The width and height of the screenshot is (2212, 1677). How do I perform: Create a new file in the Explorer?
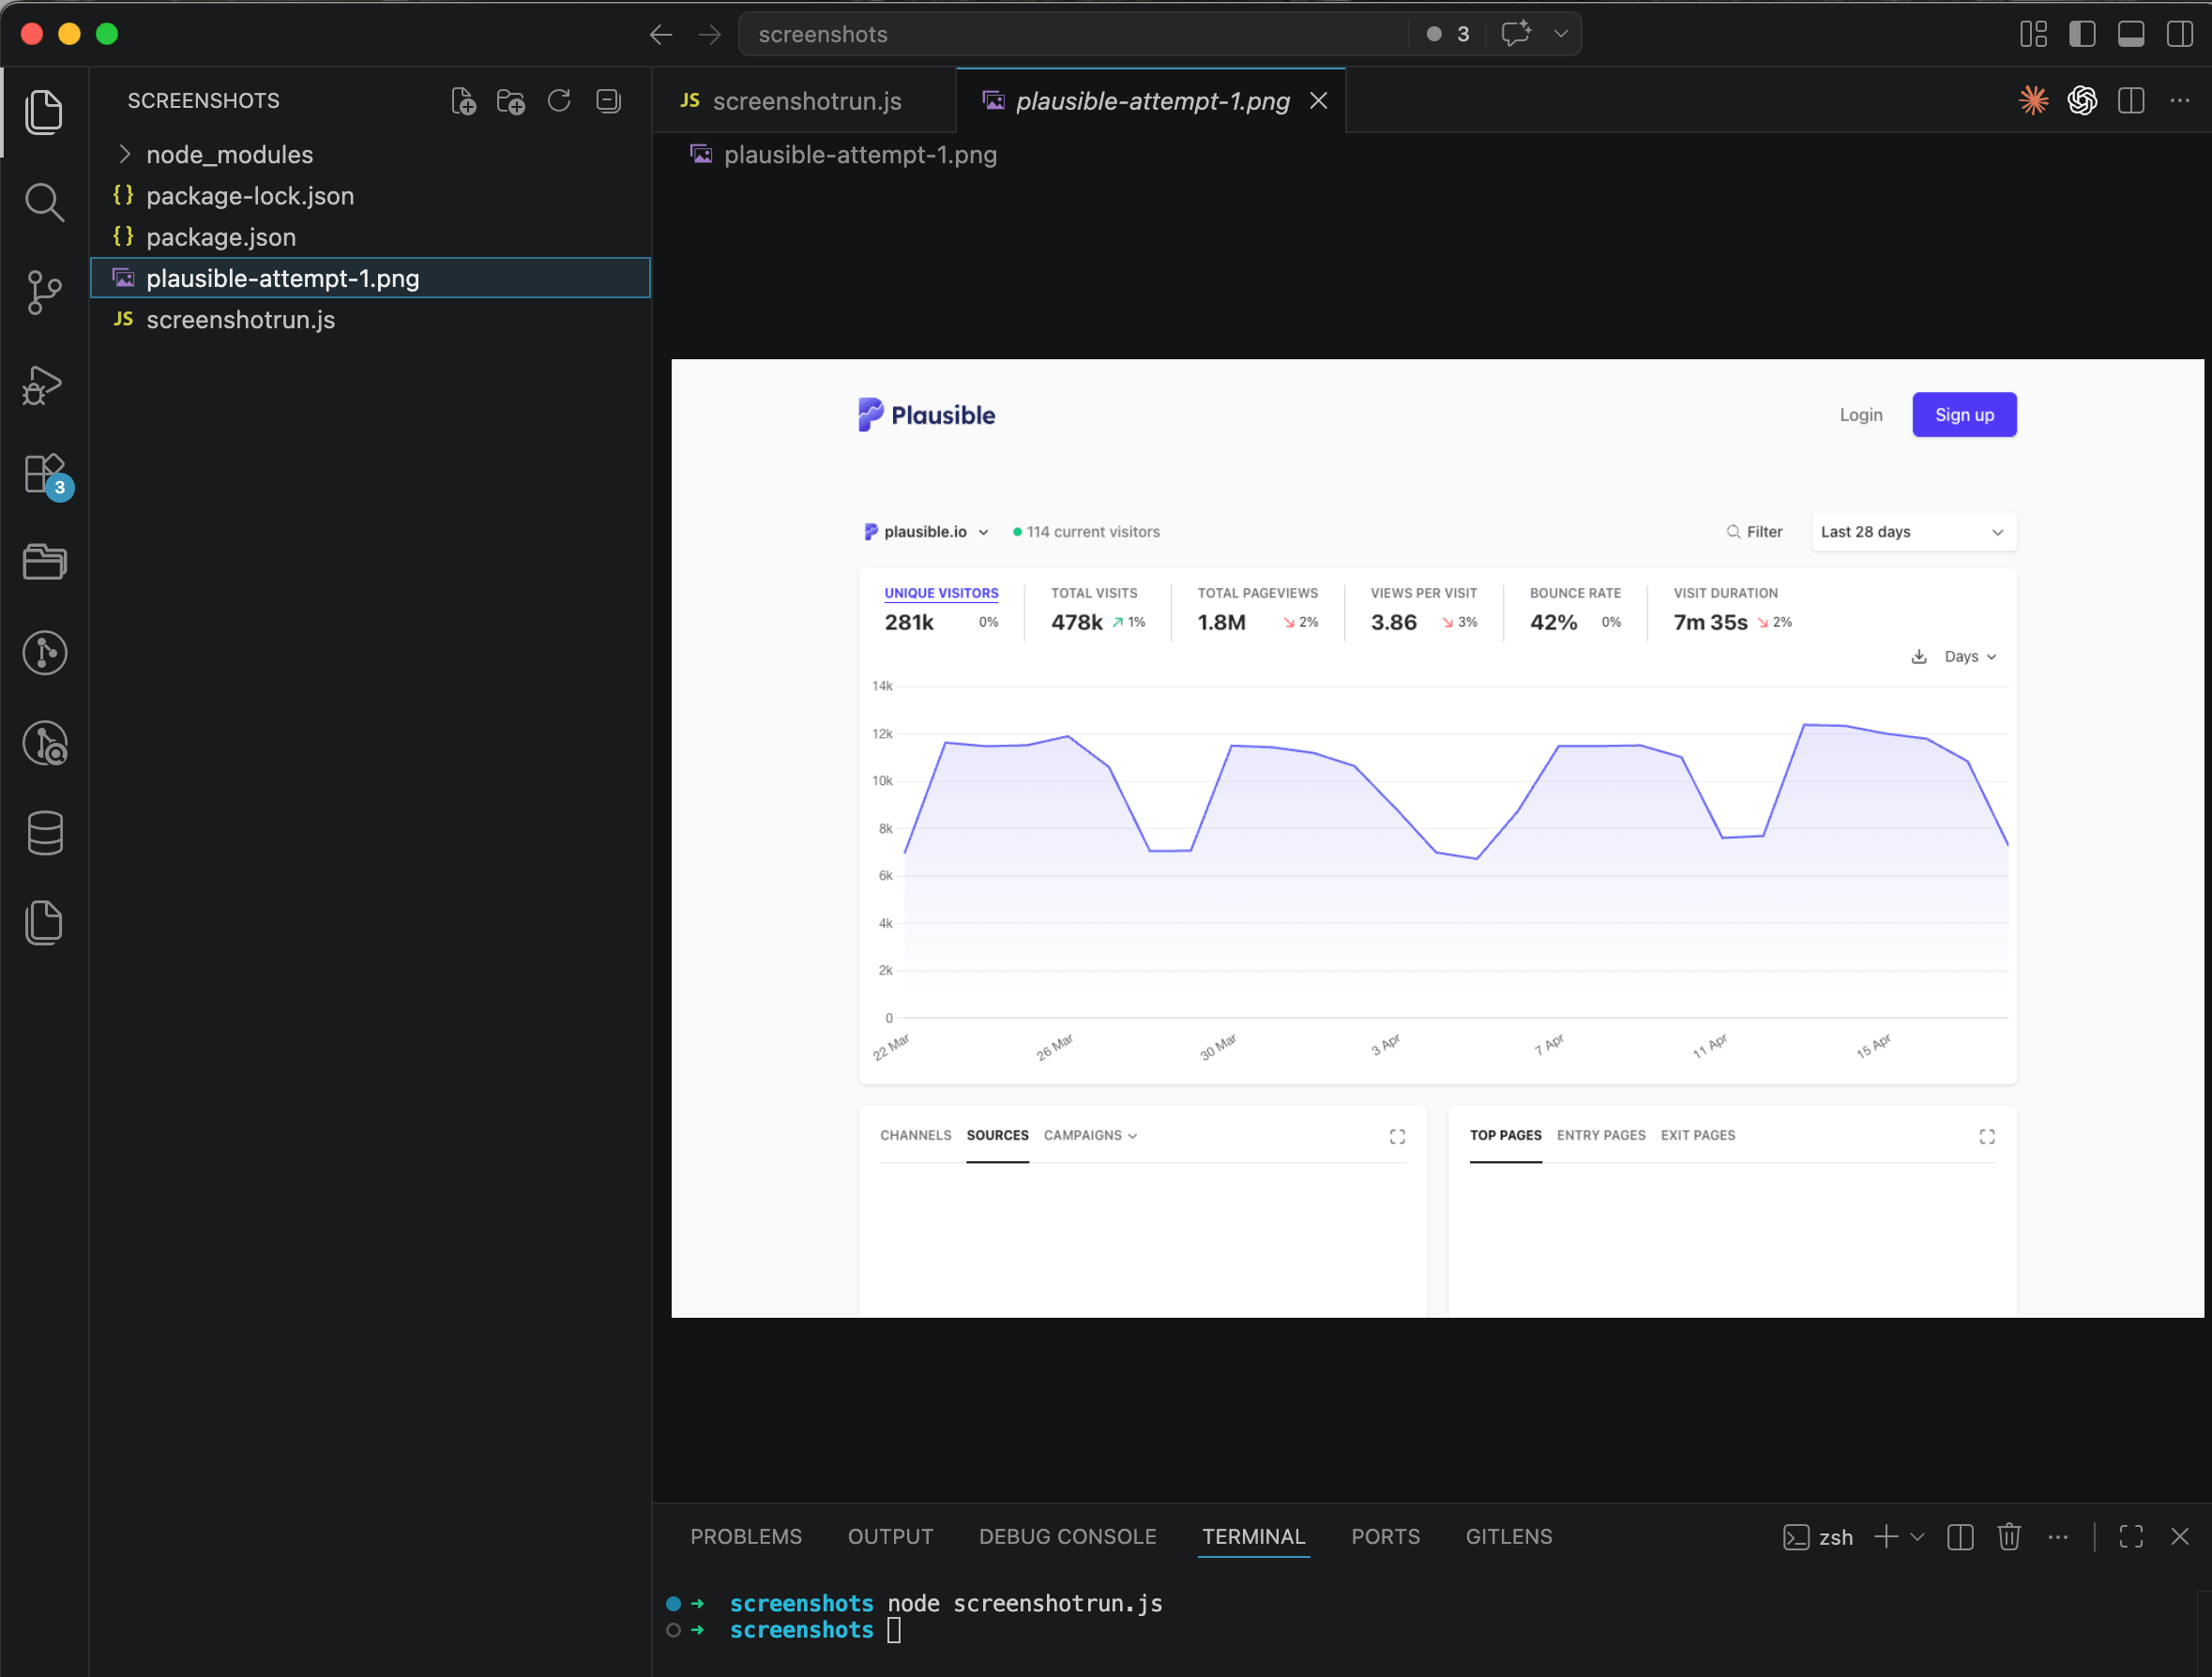(463, 100)
